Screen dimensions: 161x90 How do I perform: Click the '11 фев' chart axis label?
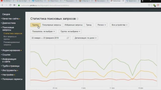(x=112, y=88)
